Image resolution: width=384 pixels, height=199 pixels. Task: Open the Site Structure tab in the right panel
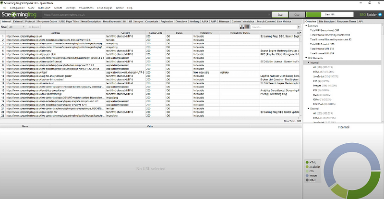coord(326,22)
